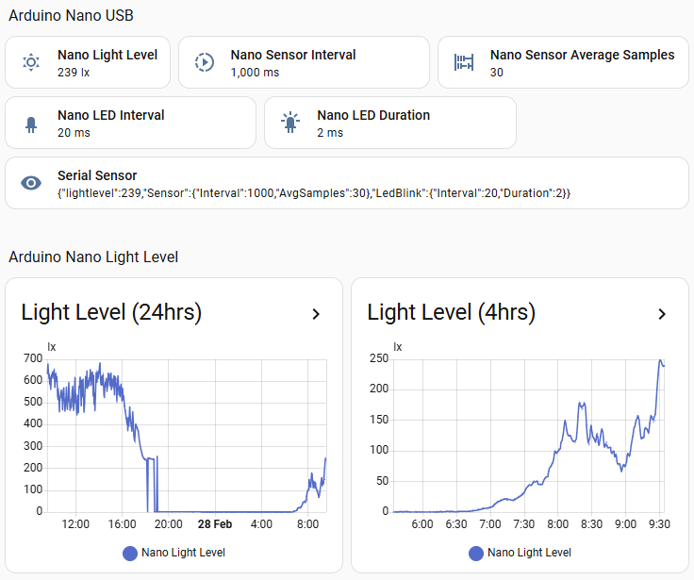Click the 400 y-axis label on 24hrs chart

click(x=33, y=423)
